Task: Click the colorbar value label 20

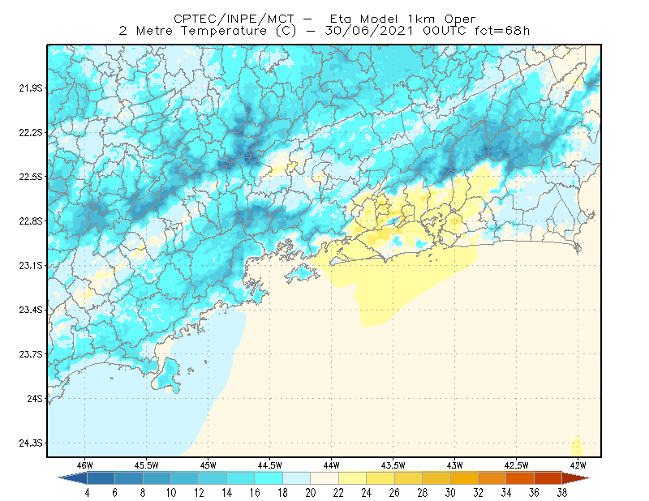Action: 311,493
